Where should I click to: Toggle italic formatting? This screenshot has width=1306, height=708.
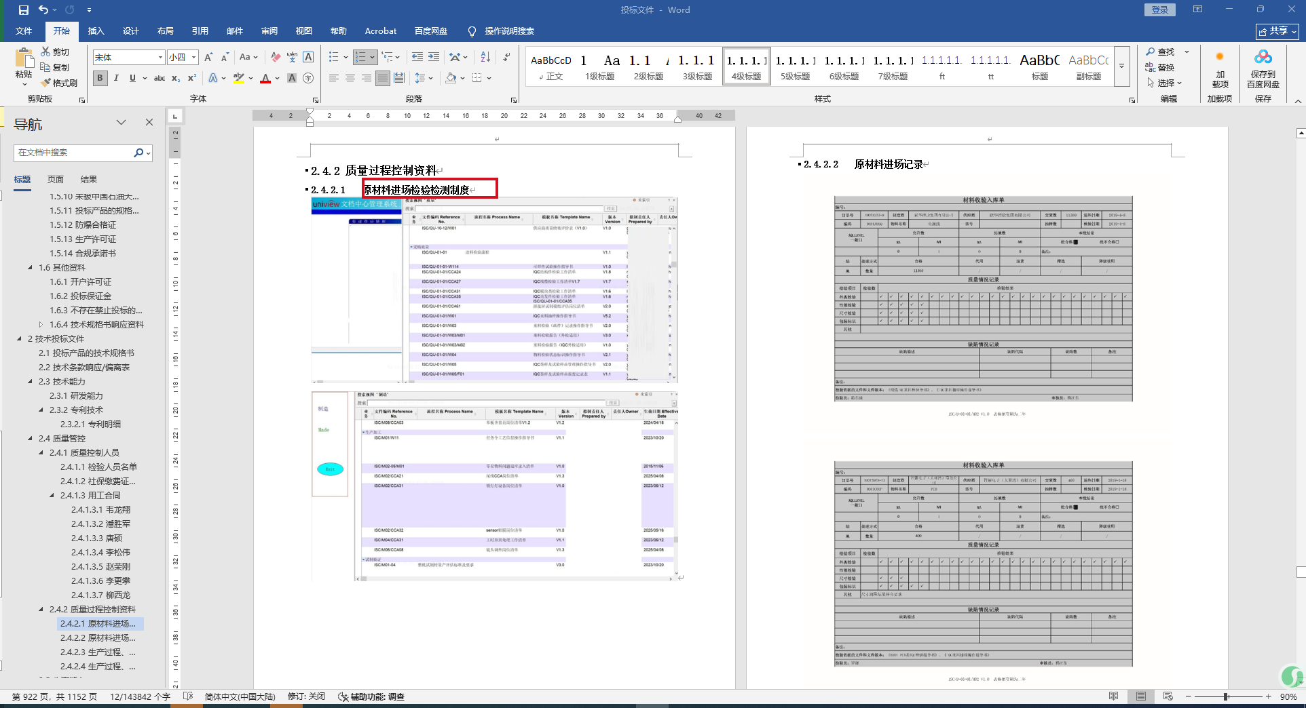[x=116, y=78]
